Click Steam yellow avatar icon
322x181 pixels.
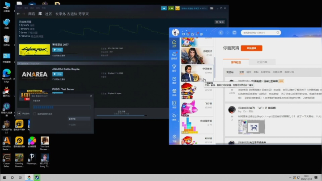coord(178,8)
